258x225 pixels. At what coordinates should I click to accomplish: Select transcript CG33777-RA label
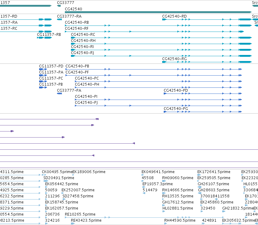69,16
